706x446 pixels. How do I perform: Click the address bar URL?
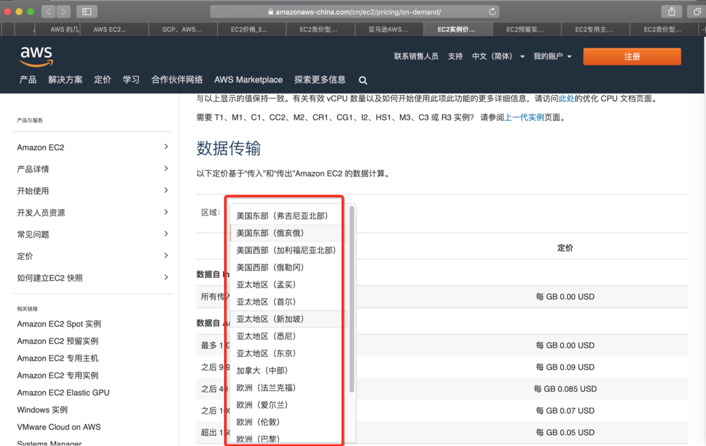358,12
